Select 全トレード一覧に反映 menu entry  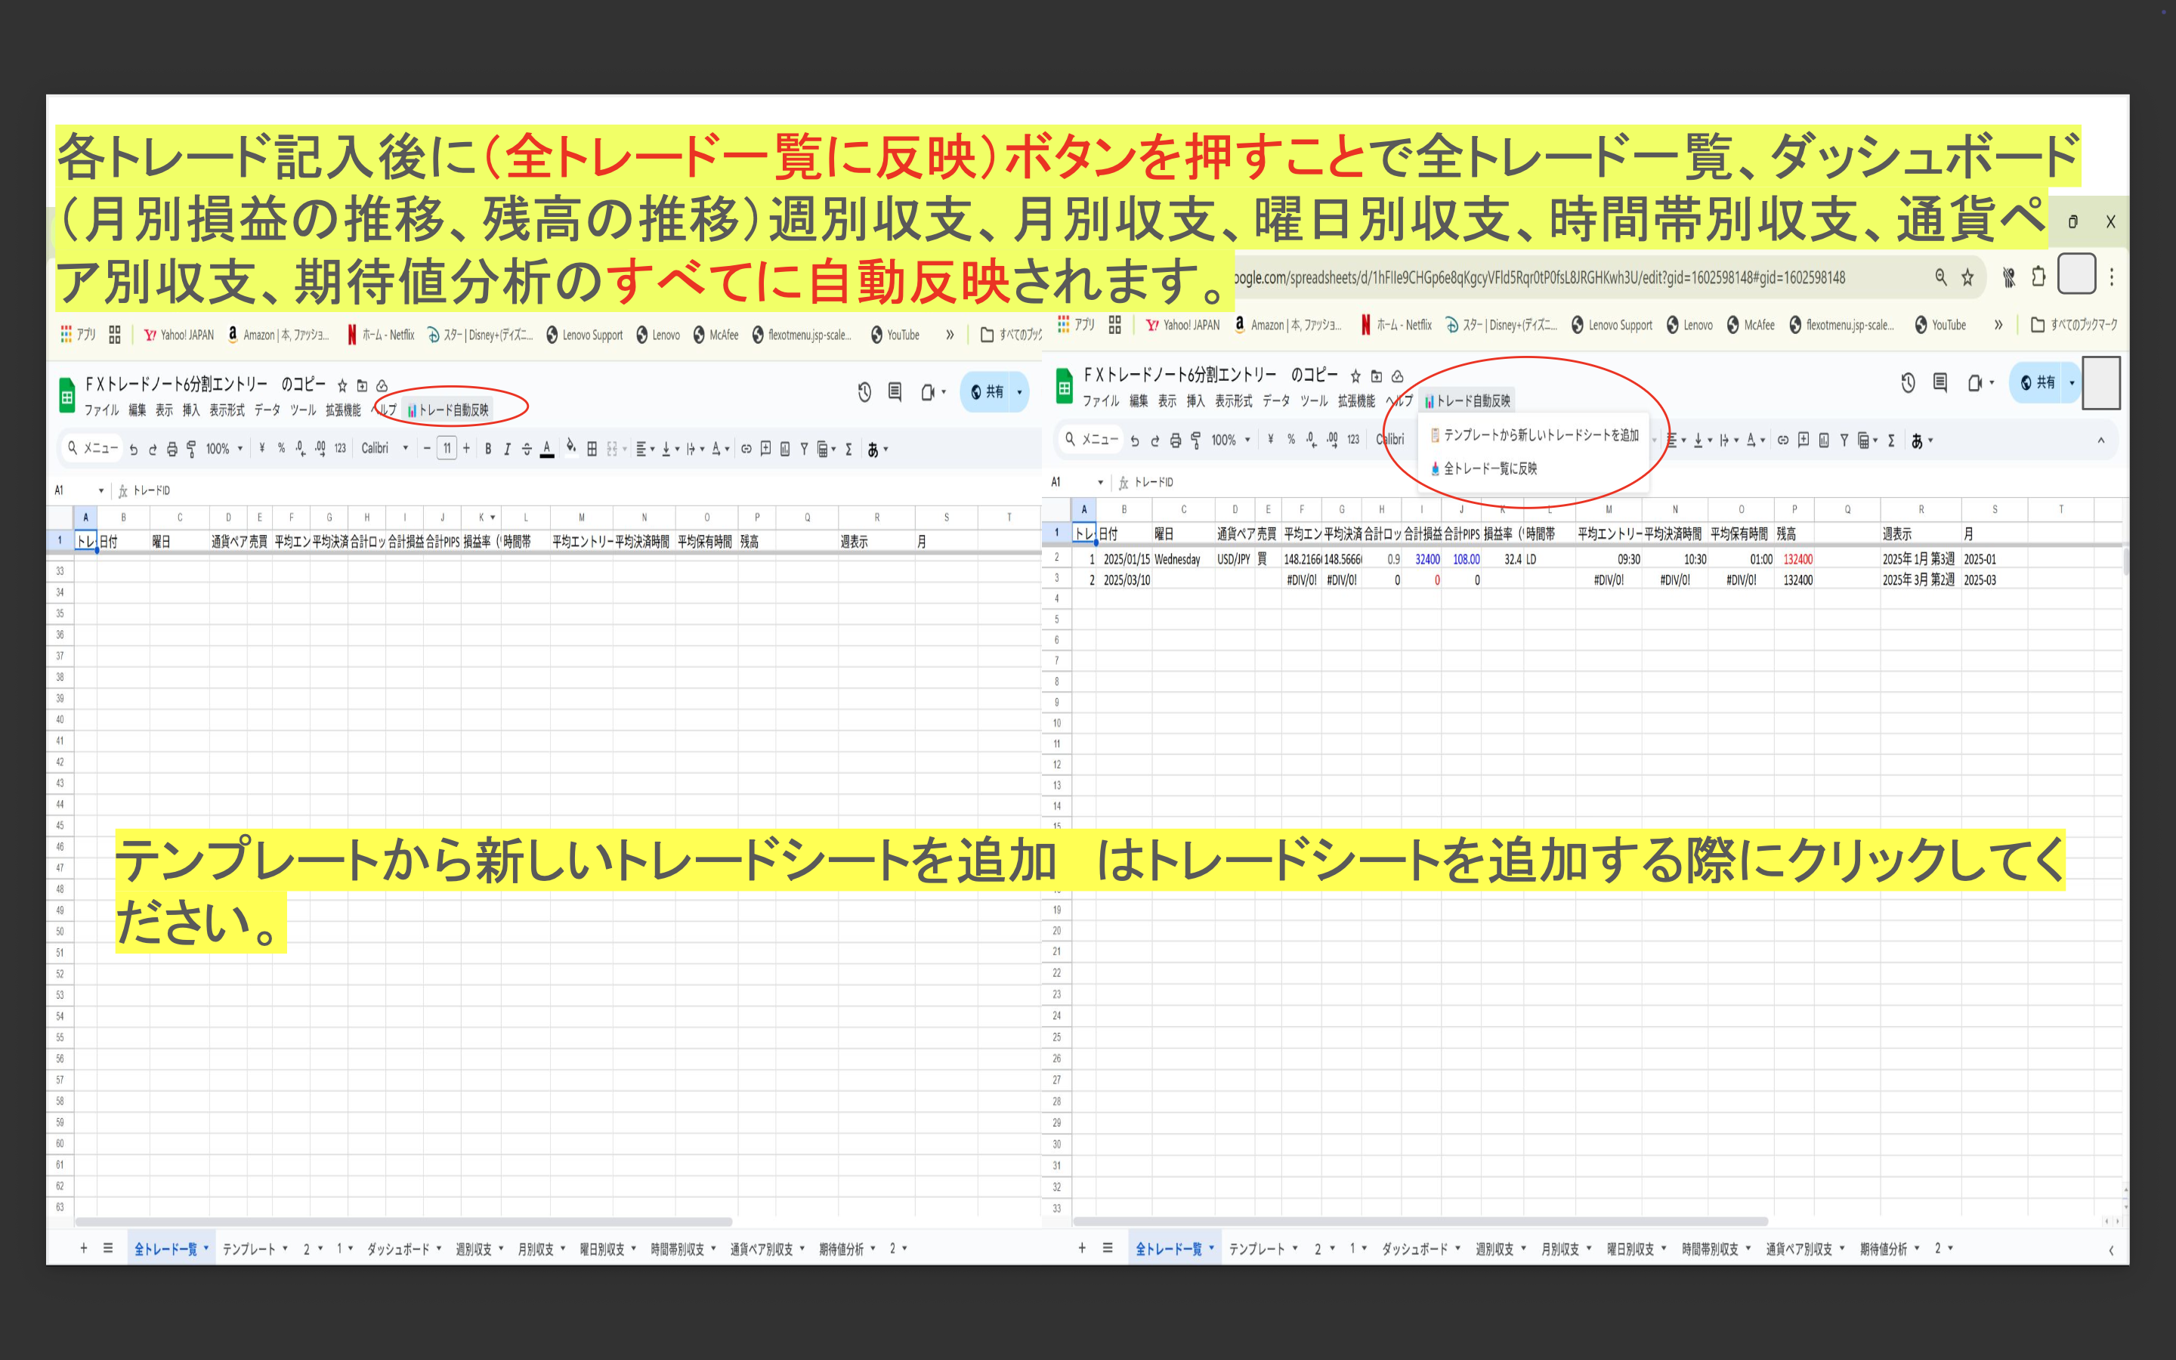tap(1490, 468)
